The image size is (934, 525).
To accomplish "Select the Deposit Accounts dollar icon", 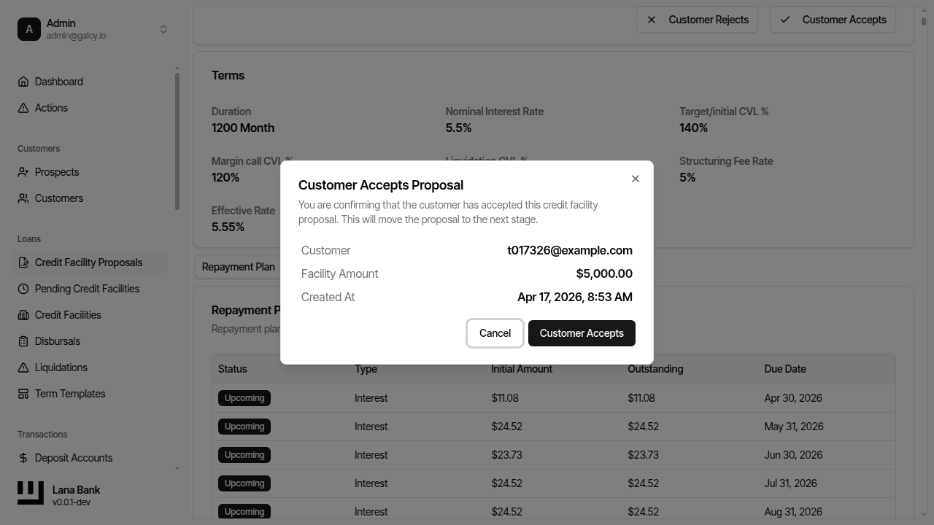I will click(24, 457).
